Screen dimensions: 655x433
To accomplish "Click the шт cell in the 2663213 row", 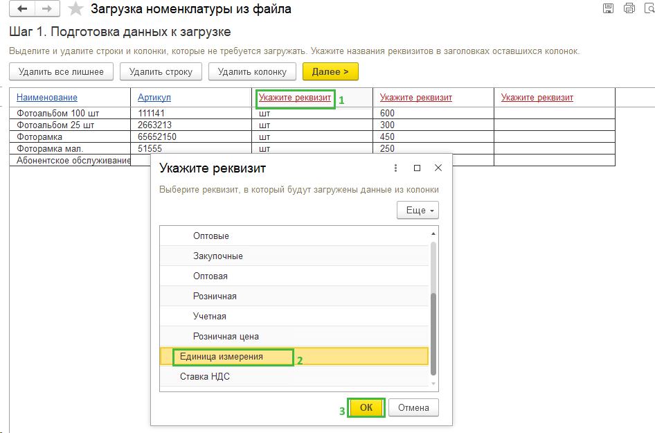I will 312,125.
